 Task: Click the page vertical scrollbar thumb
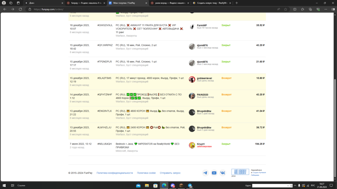335,128
